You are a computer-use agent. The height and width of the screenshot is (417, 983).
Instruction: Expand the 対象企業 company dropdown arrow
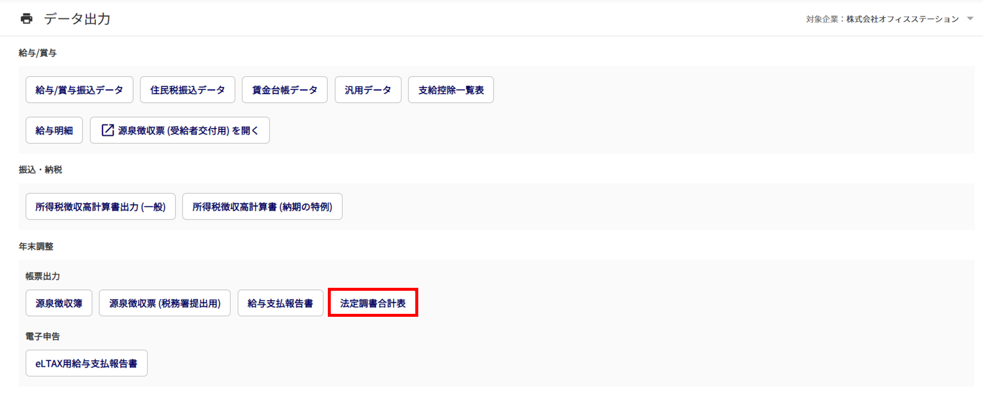click(x=970, y=19)
